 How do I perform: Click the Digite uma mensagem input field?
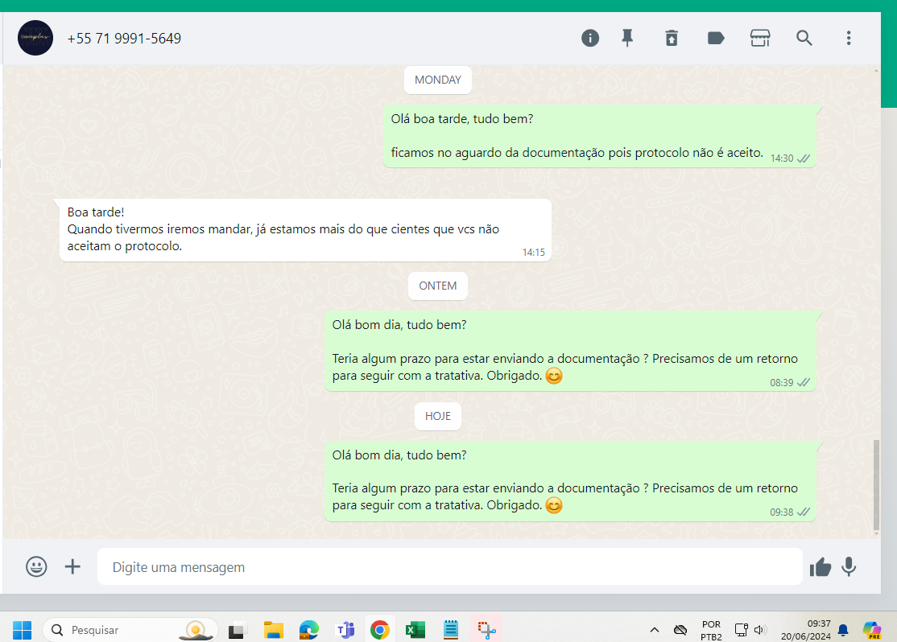click(449, 567)
